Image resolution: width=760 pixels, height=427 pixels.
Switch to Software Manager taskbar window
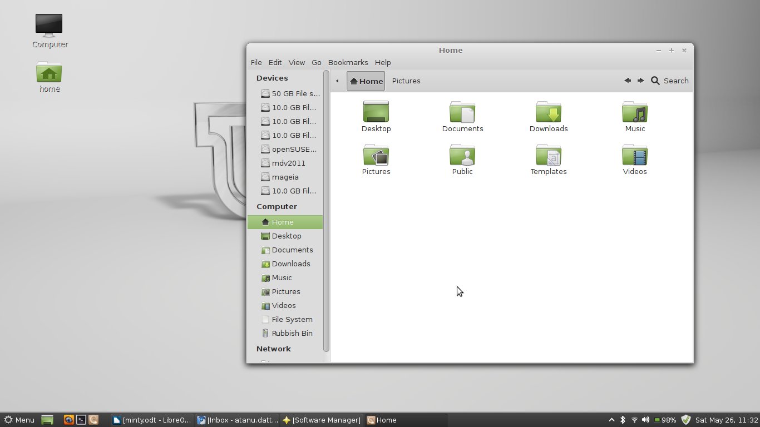[x=322, y=420]
